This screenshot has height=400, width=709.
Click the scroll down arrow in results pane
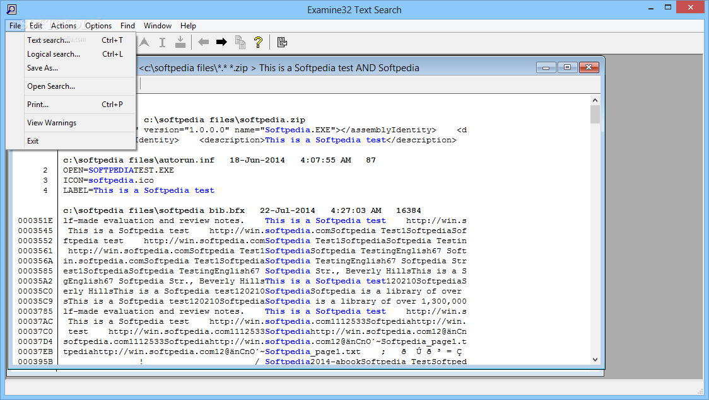coord(595,359)
